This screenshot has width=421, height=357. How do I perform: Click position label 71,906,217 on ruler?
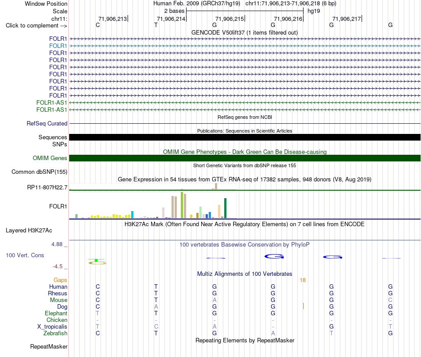click(347, 19)
